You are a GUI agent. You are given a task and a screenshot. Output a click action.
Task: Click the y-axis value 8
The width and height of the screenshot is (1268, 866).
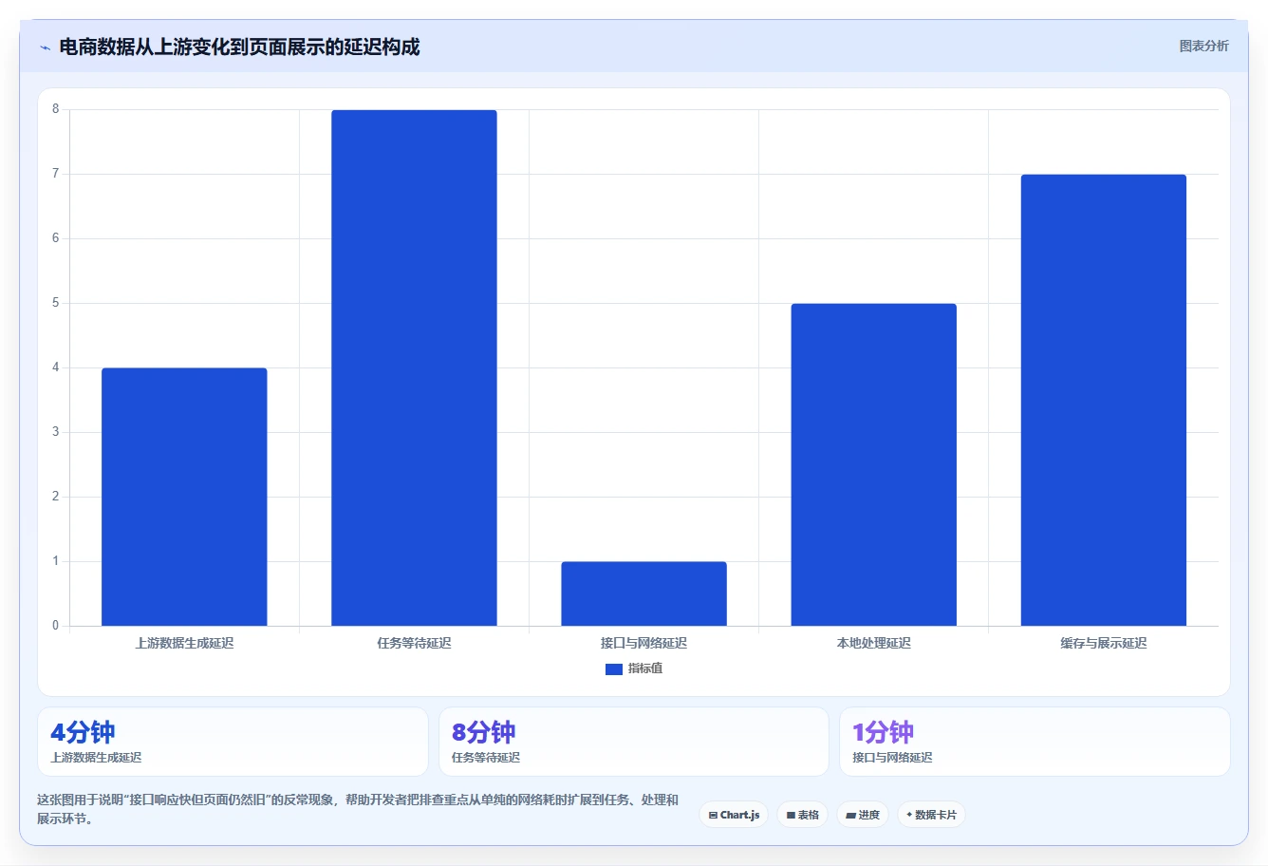point(56,109)
